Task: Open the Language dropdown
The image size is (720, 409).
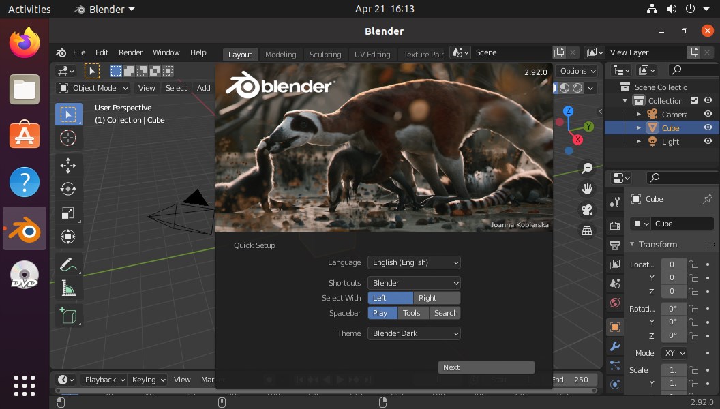Action: click(x=414, y=262)
